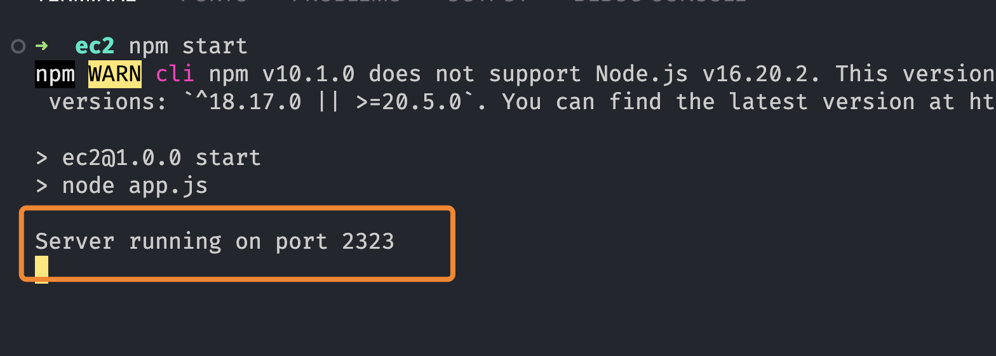Click the green prompt arrow
The height and width of the screenshot is (356, 996).
point(41,46)
